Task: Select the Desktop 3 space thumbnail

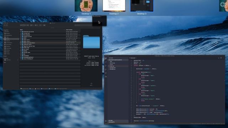Action: (x=142, y=6)
